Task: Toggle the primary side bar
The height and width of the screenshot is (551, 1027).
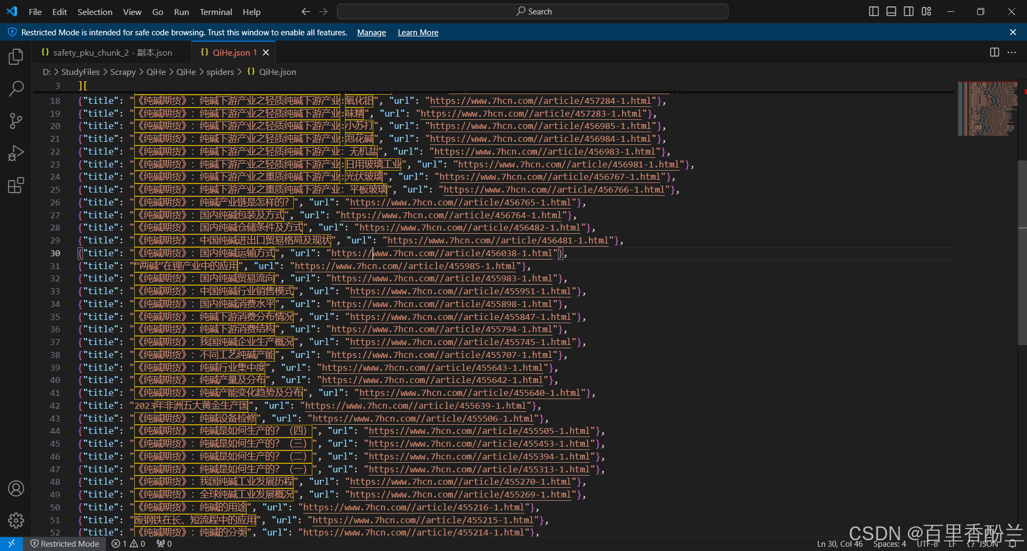Action: coord(874,11)
